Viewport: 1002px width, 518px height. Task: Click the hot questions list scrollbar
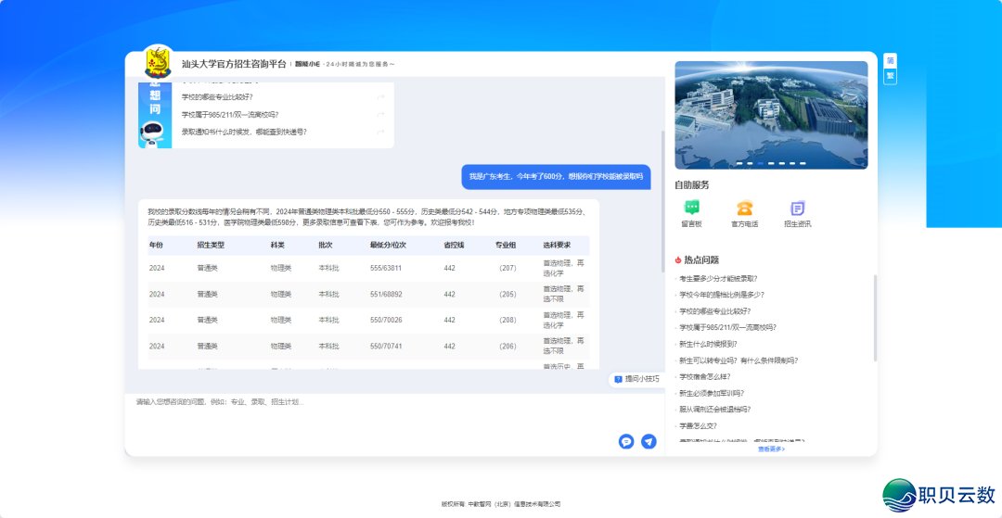click(876, 318)
